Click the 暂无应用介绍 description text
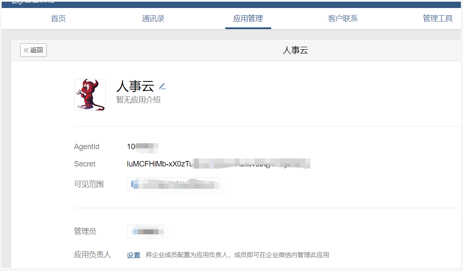This screenshot has height=271, width=463. pyautogui.click(x=138, y=100)
